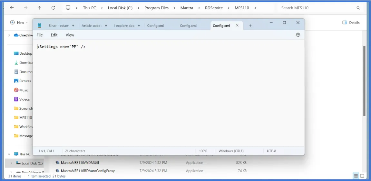Open Desktop in the sidebar
371x181 pixels.
tap(23, 54)
